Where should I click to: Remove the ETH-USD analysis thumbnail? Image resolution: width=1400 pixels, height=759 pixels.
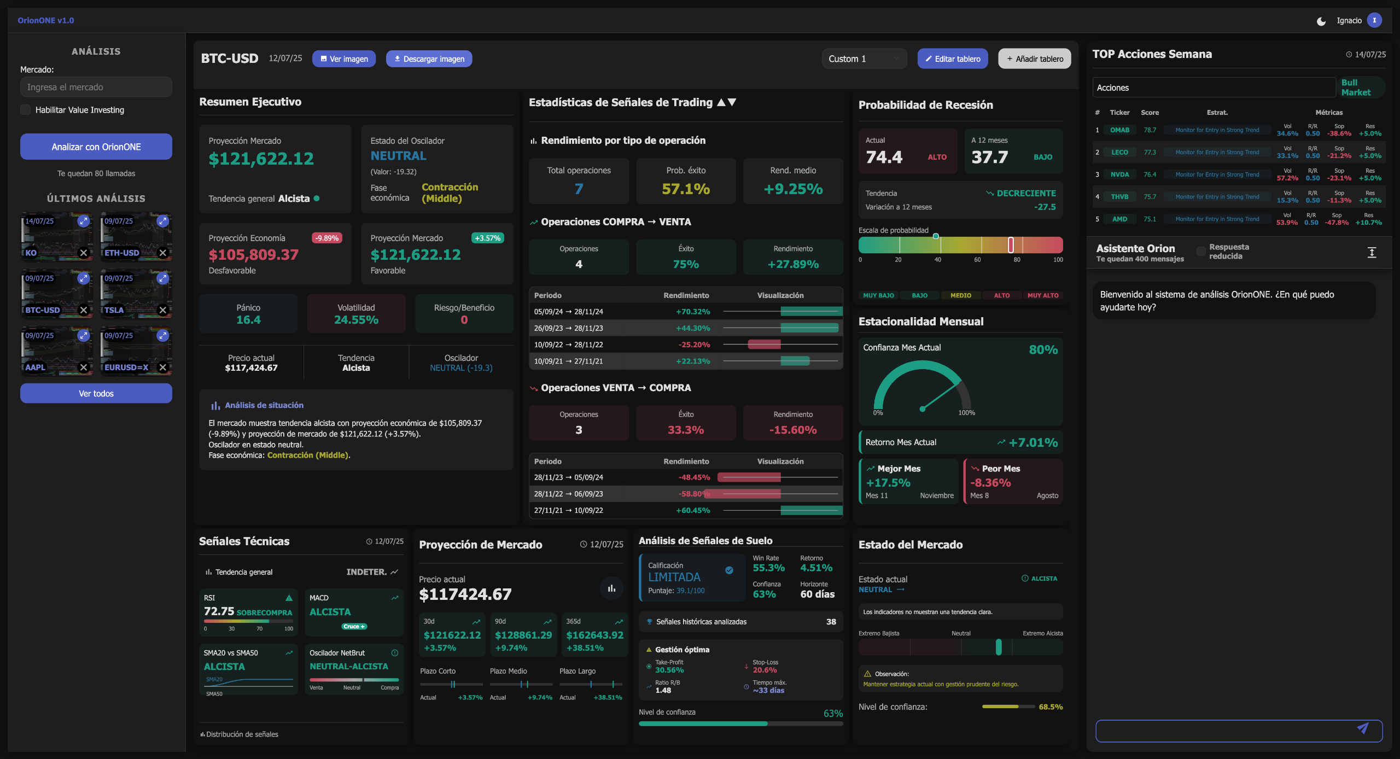tap(162, 253)
